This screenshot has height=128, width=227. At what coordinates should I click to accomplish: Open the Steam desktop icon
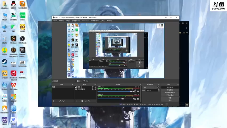coord(5,63)
